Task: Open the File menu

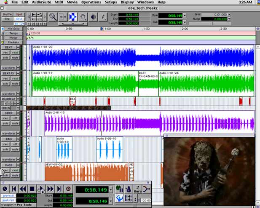Action: tap(15, 2)
